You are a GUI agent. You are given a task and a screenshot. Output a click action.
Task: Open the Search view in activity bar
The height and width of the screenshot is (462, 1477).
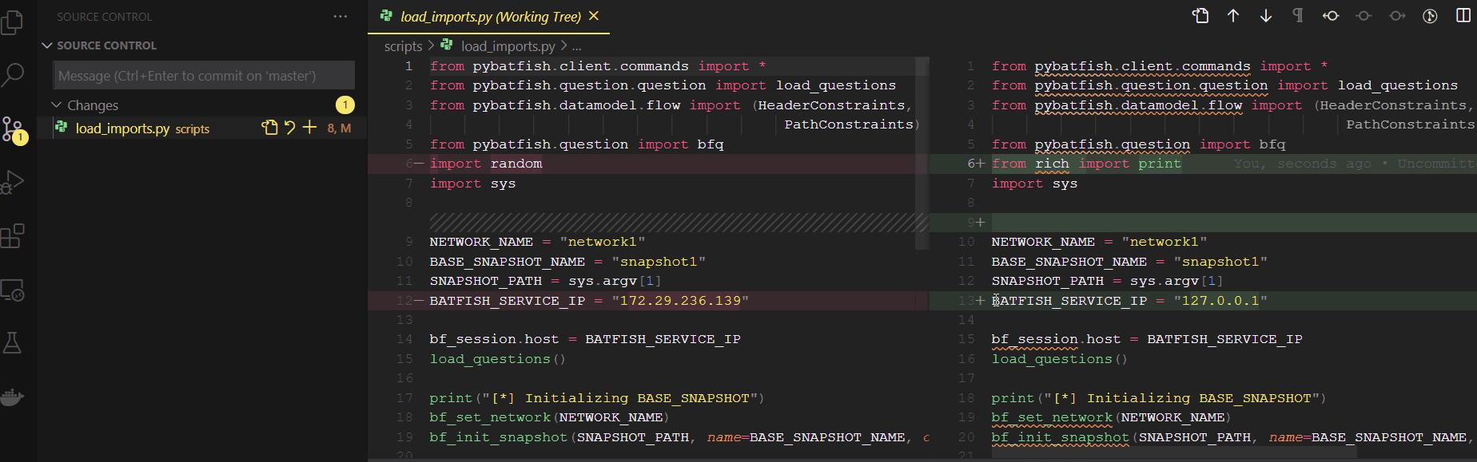coord(13,75)
